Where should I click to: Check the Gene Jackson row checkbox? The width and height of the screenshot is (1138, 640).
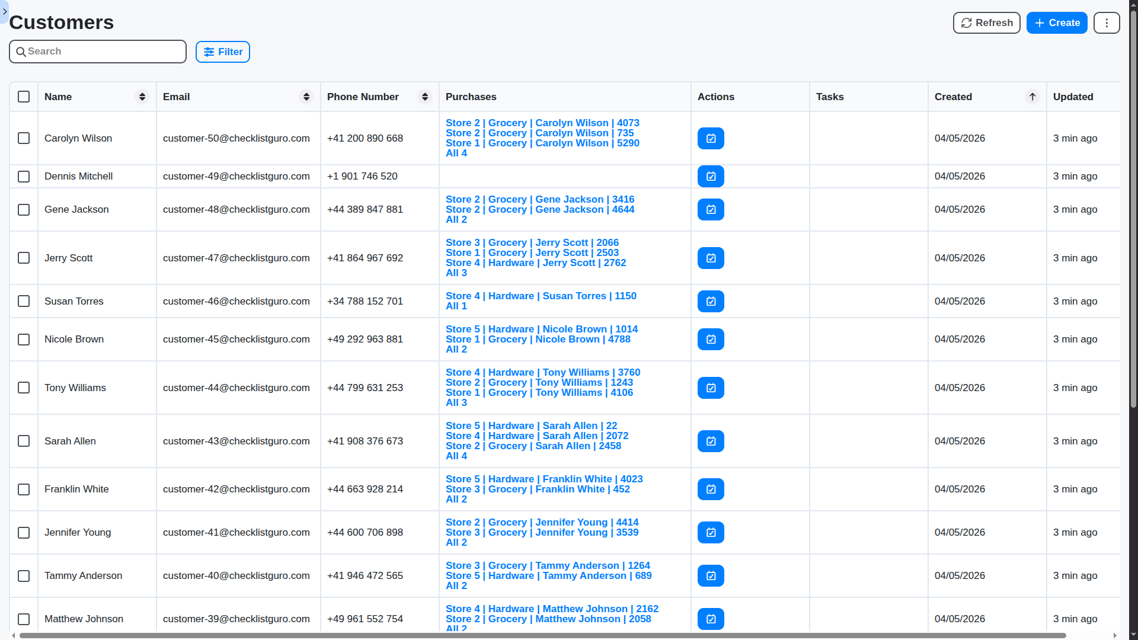(24, 210)
